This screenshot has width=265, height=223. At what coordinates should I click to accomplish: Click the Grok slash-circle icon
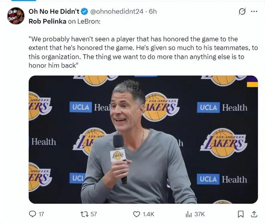pyautogui.click(x=242, y=12)
